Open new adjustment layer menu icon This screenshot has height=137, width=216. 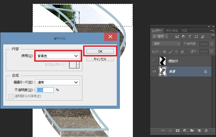coord(184,131)
